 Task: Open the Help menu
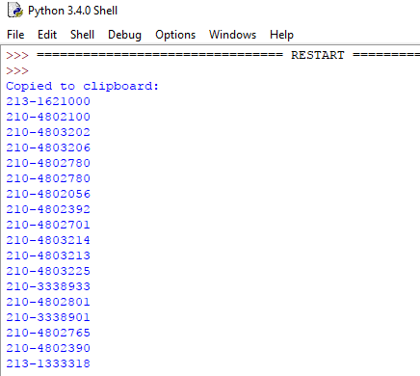(281, 35)
